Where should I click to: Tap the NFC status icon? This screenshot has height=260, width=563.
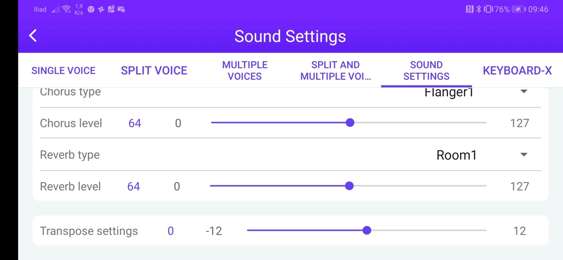coord(470,9)
